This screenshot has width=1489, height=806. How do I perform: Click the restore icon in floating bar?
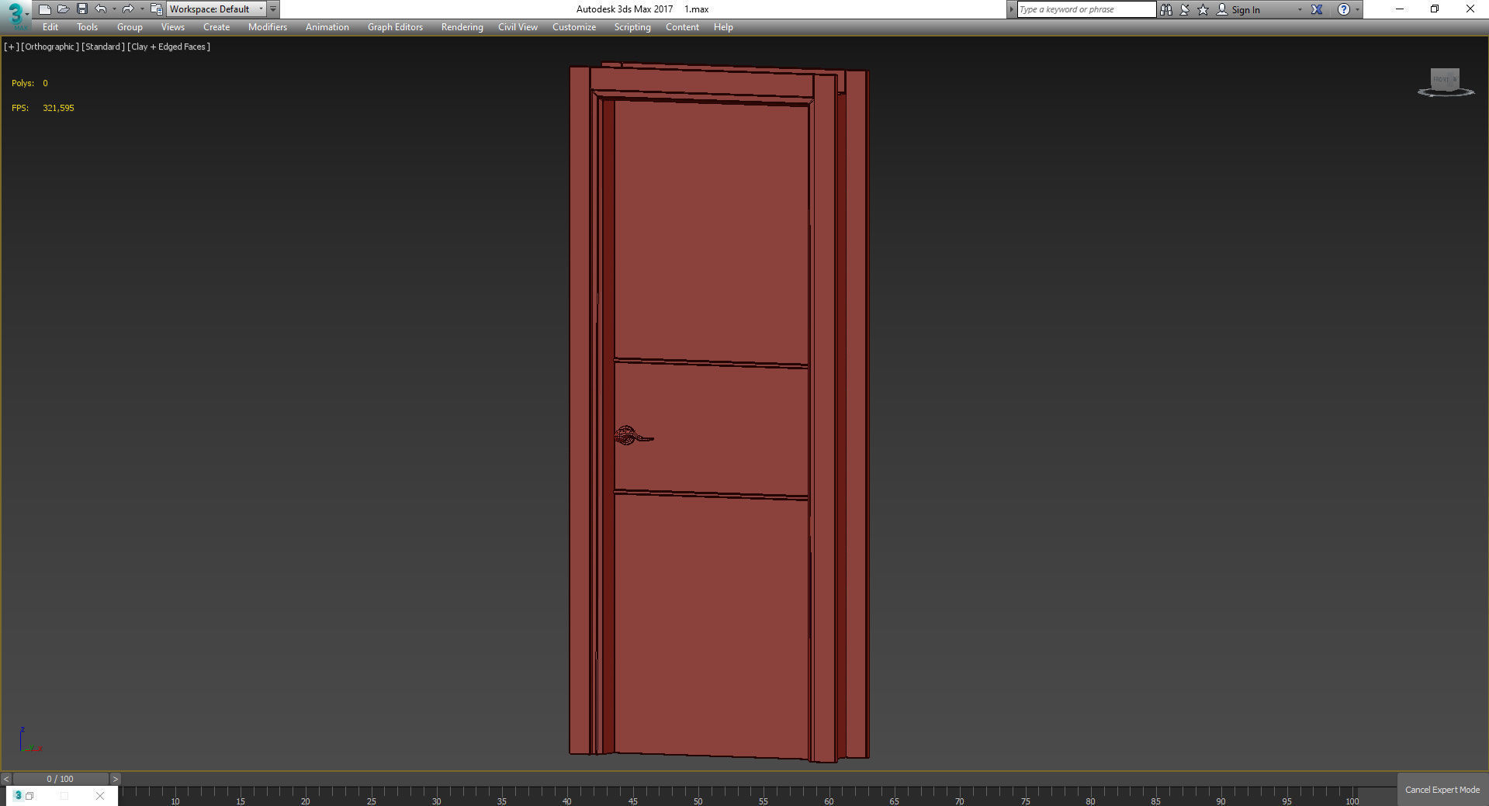pos(29,796)
